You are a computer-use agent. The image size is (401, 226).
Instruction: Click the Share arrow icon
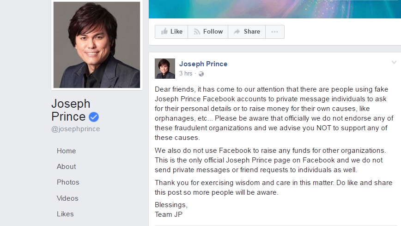[x=237, y=32]
